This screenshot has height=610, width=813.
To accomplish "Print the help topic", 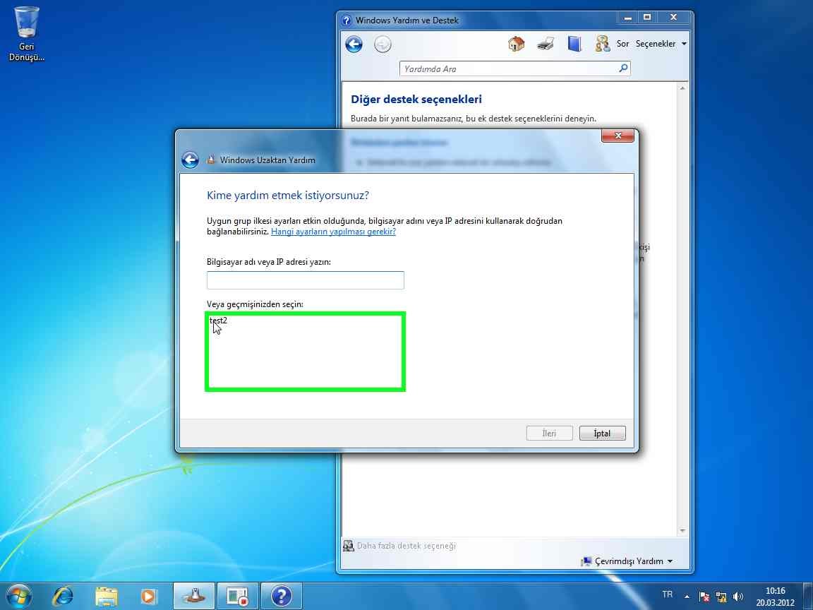I will click(x=546, y=44).
